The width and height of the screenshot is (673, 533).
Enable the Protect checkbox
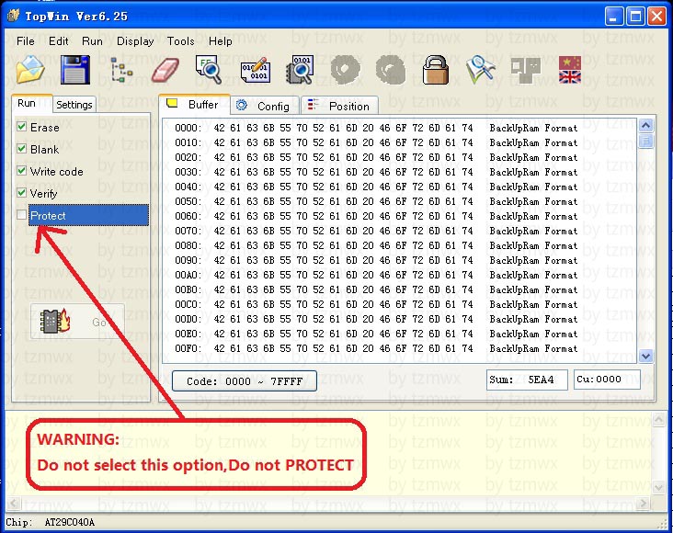pos(21,214)
